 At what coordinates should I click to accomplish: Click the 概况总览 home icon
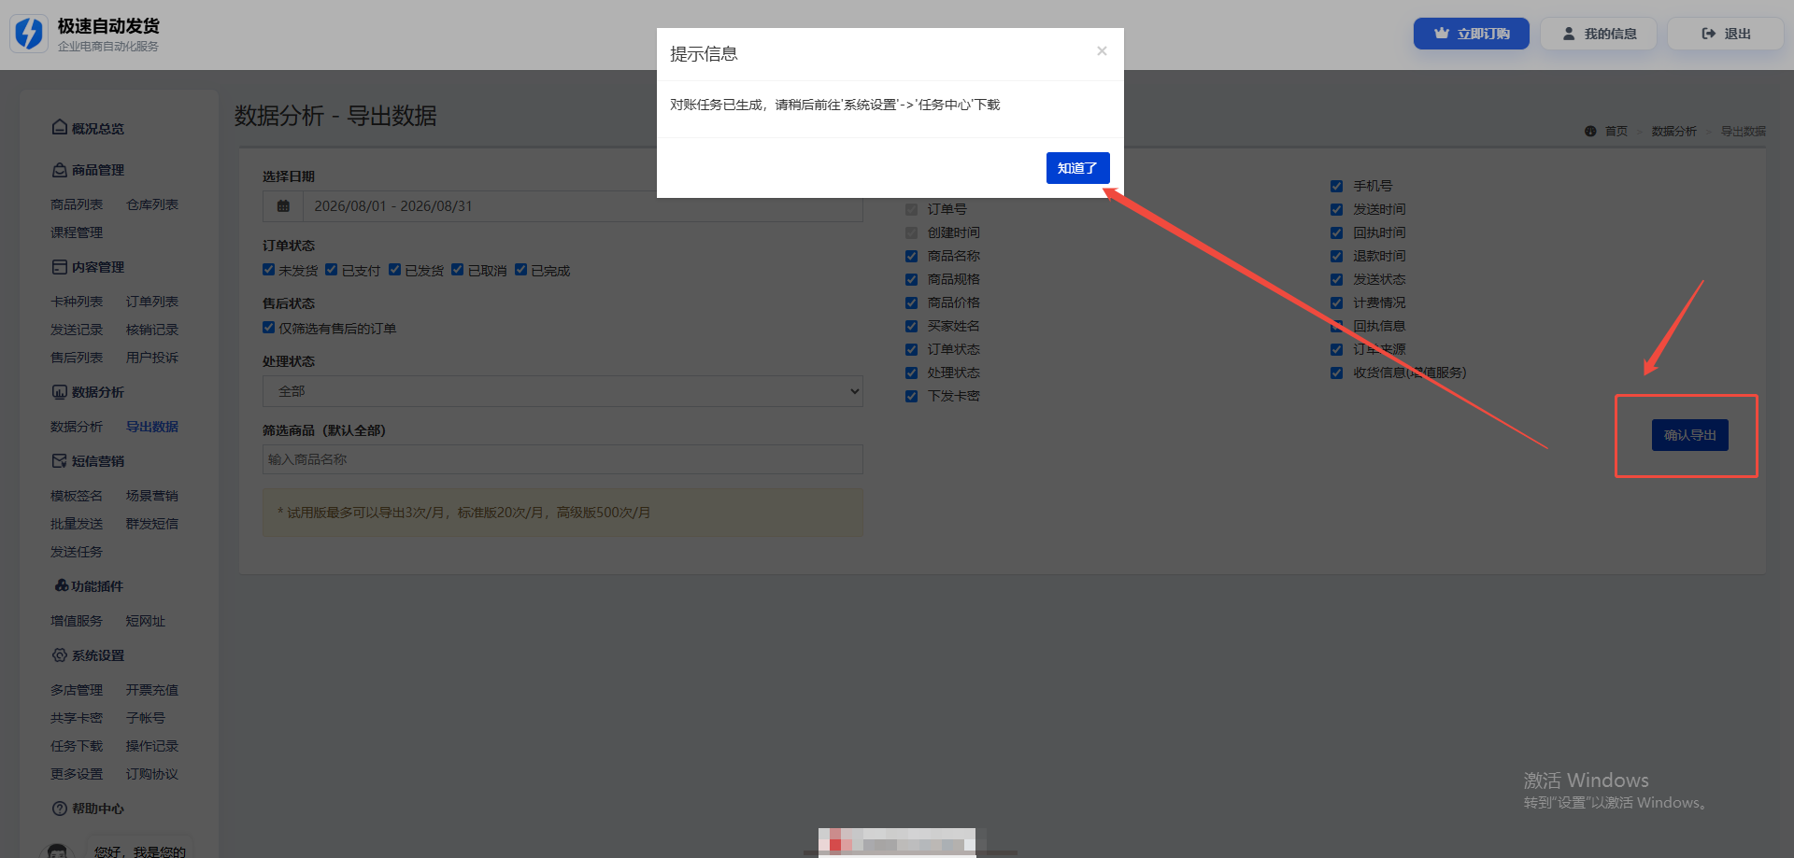pyautogui.click(x=60, y=128)
